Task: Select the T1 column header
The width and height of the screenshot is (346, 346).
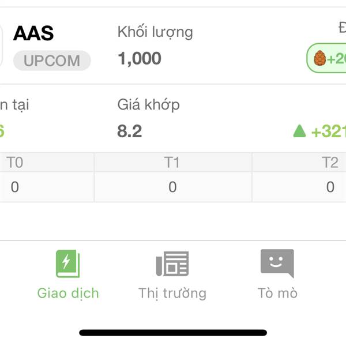Action: 172,163
